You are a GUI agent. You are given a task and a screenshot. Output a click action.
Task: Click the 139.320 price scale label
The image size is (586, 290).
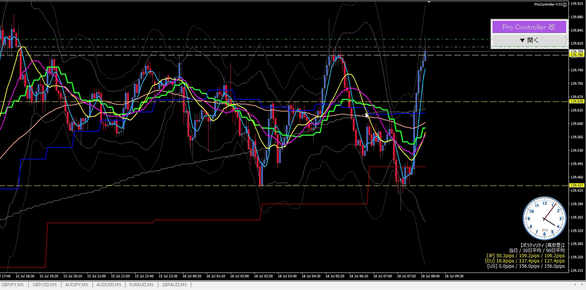click(577, 231)
